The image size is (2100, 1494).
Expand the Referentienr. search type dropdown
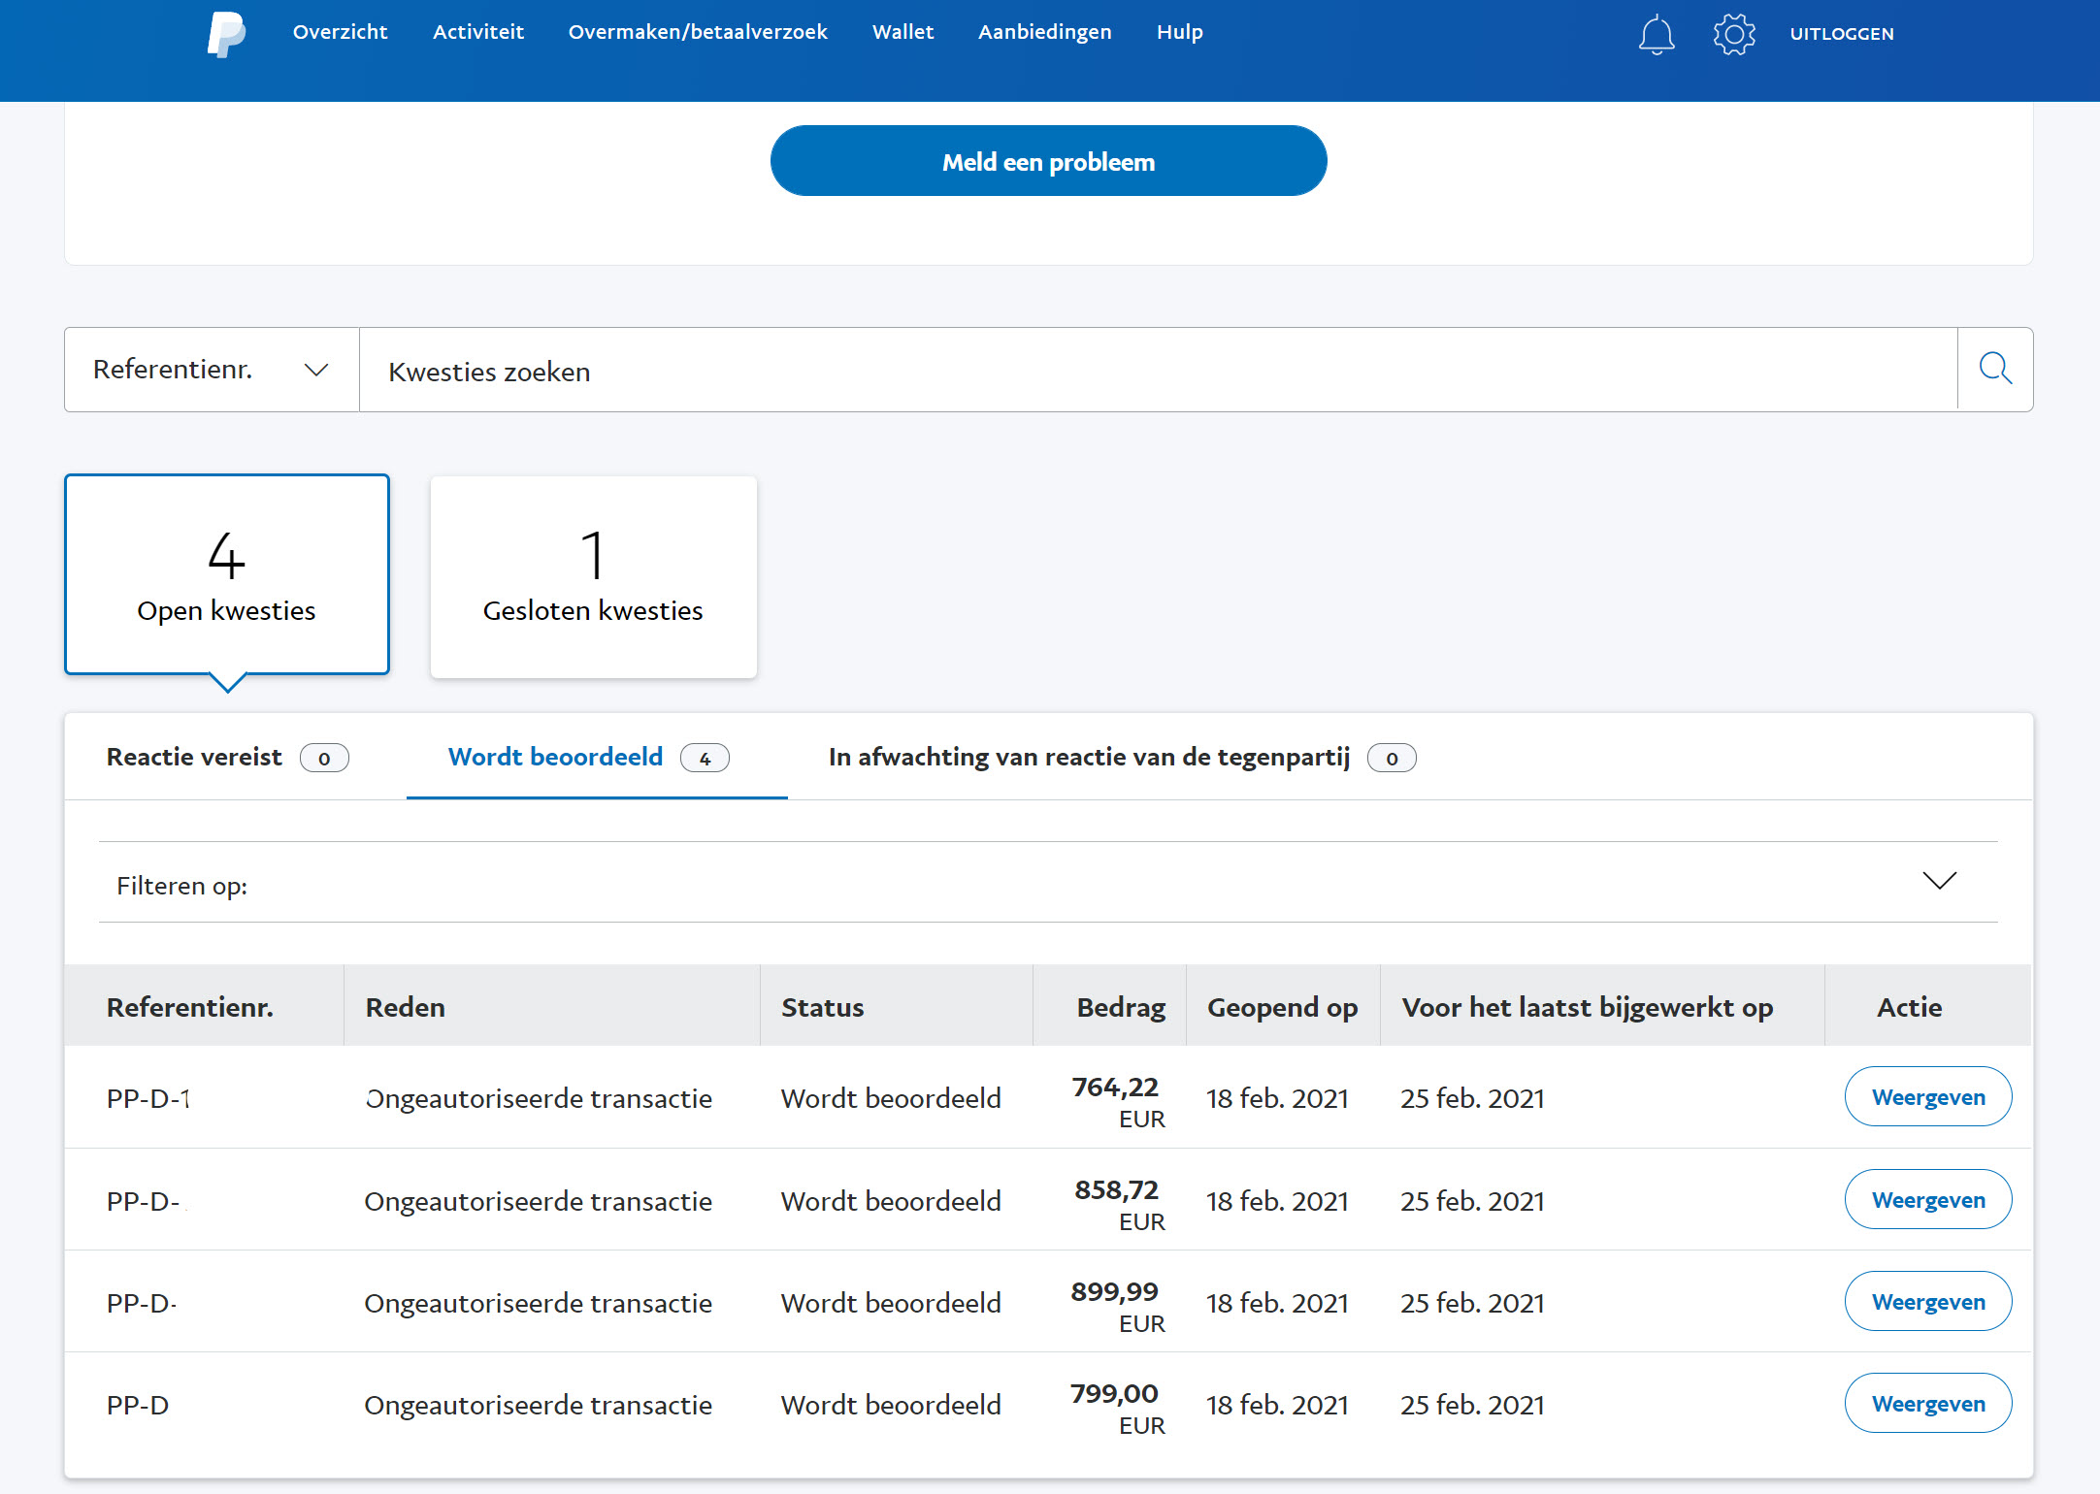pyautogui.click(x=212, y=370)
